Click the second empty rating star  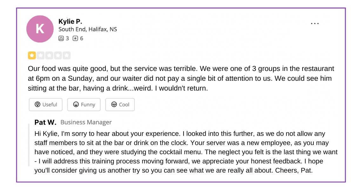click(x=41, y=55)
